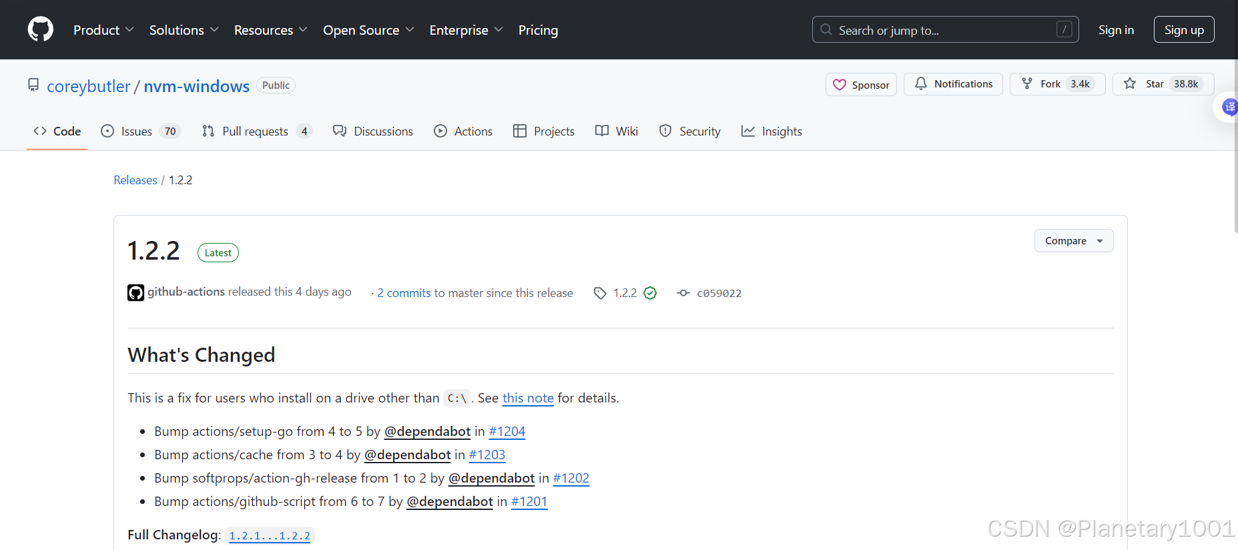The width and height of the screenshot is (1238, 550).
Task: Open the Security tab
Action: (x=690, y=131)
